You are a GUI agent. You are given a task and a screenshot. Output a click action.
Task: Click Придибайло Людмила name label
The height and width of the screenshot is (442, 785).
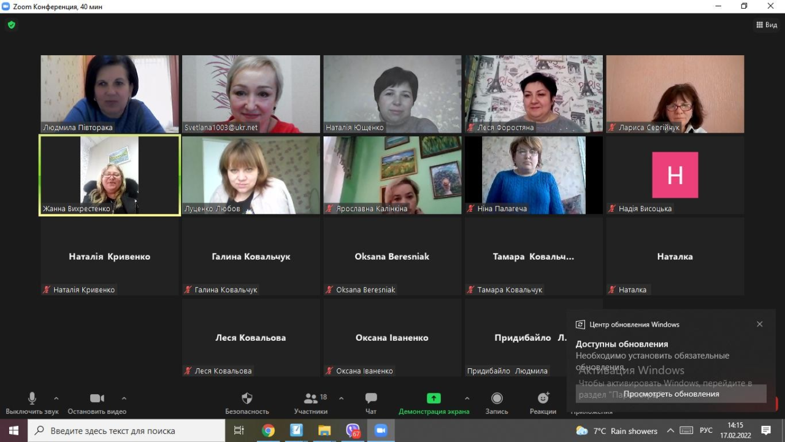(x=507, y=371)
